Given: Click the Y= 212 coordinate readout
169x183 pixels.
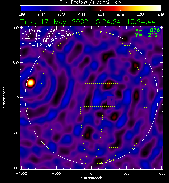Looking at the screenshot, I should [147, 35].
